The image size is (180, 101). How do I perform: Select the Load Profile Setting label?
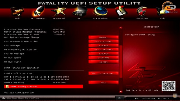(x=18, y=73)
